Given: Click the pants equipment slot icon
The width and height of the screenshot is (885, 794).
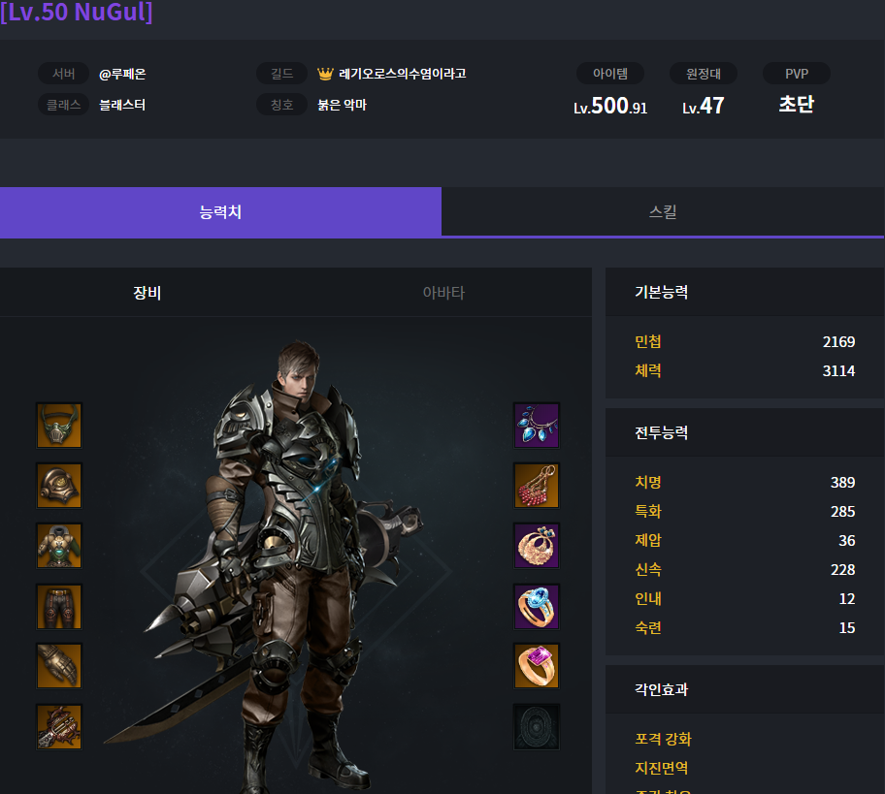Looking at the screenshot, I should (59, 606).
